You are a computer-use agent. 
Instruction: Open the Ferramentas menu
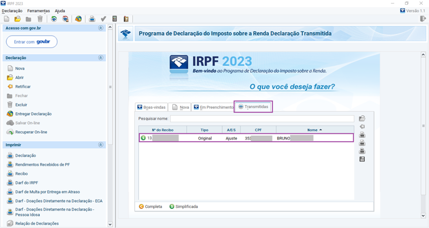(x=39, y=11)
